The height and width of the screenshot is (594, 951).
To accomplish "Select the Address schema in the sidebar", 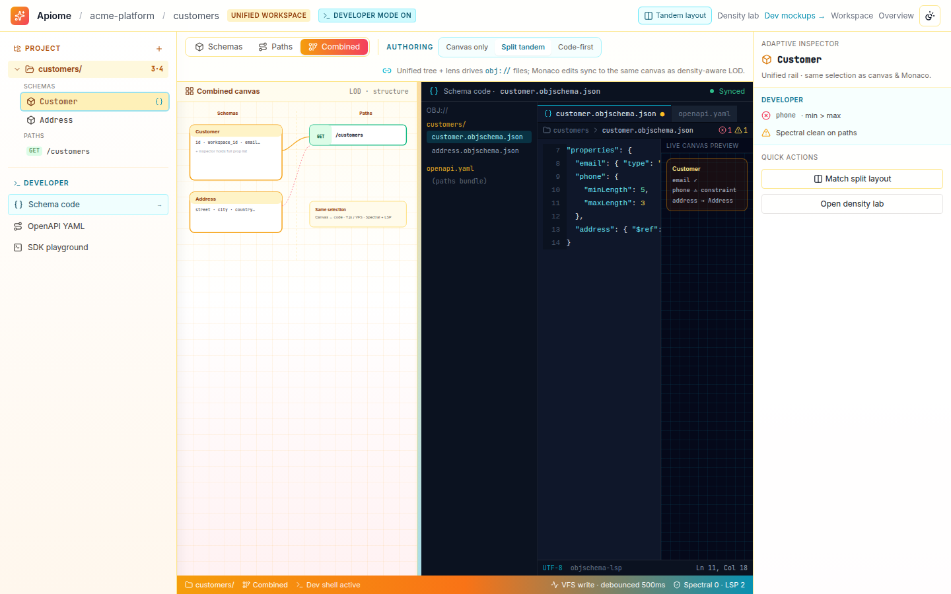I will (94, 120).
